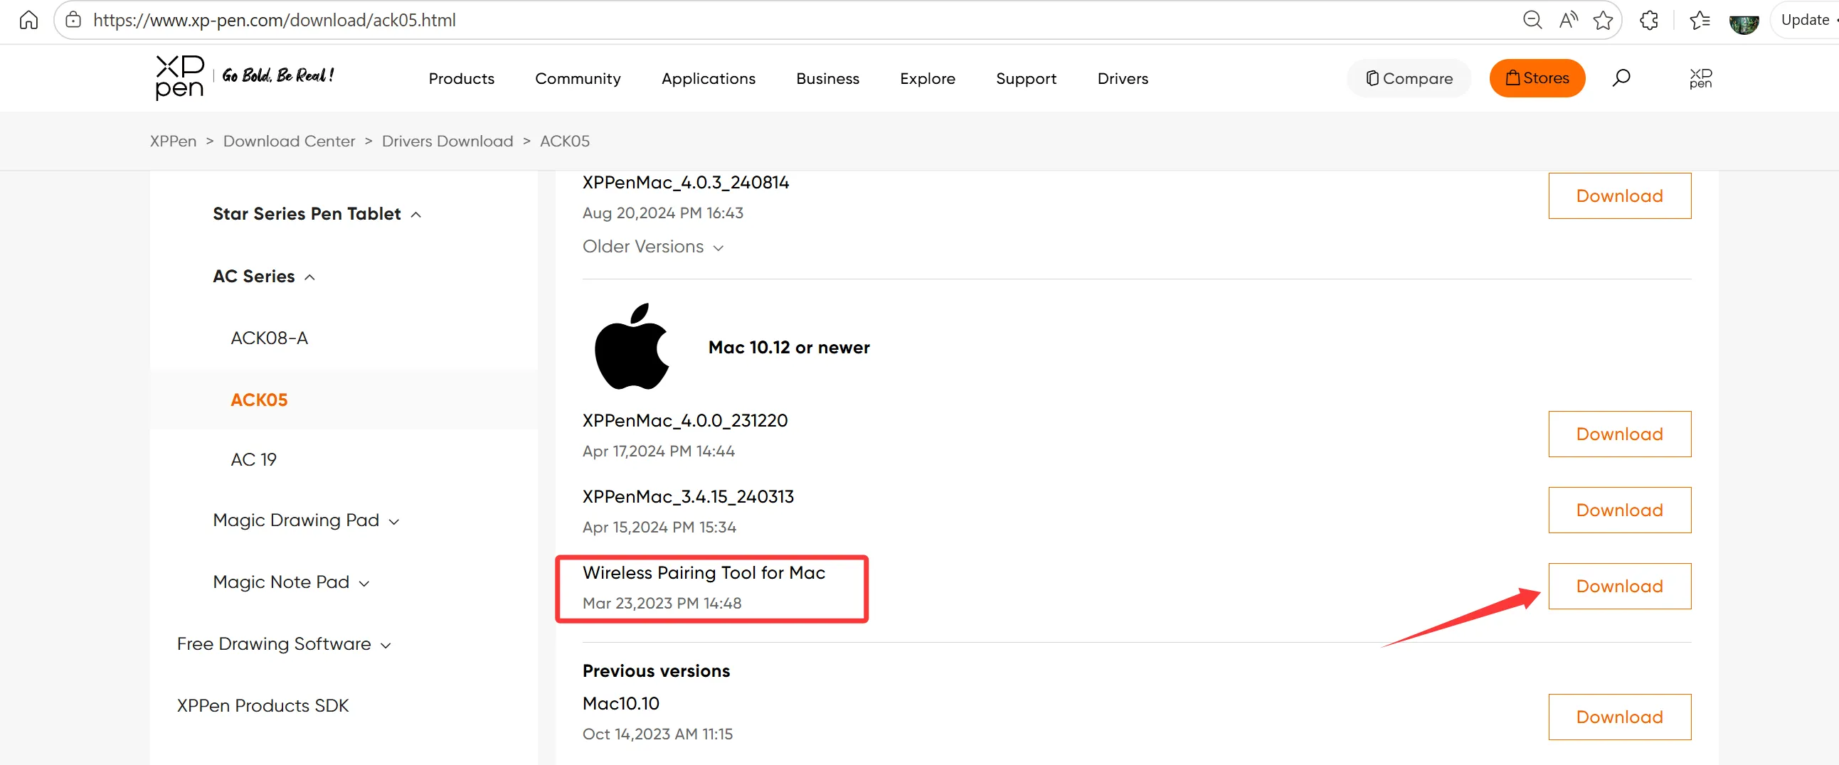Click the date Apr 17,2024 PM 14:44
The width and height of the screenshot is (1839, 765).
point(658,451)
